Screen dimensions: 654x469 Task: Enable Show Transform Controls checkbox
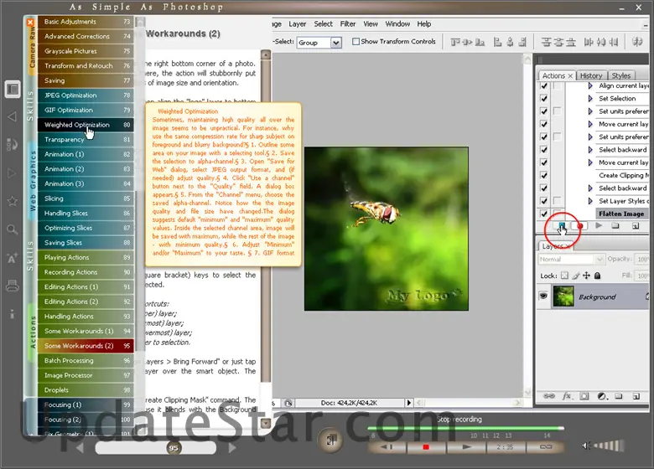pyautogui.click(x=356, y=42)
